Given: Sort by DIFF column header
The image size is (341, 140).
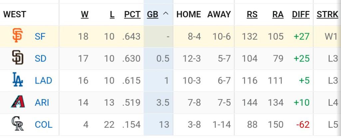Looking at the screenshot, I should pyautogui.click(x=301, y=15).
